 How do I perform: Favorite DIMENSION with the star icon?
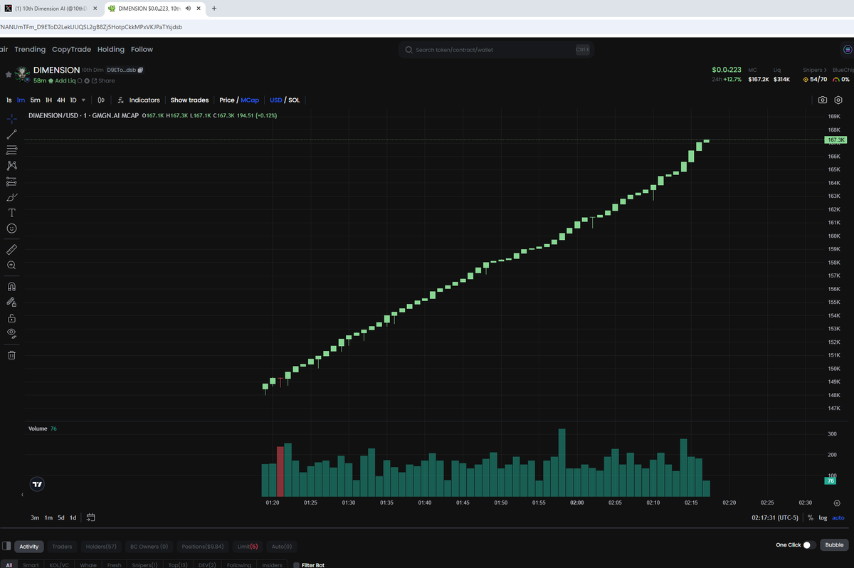click(x=9, y=73)
